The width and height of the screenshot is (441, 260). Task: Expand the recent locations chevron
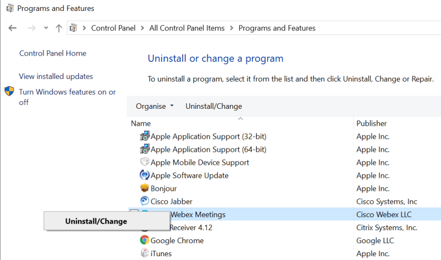46,28
